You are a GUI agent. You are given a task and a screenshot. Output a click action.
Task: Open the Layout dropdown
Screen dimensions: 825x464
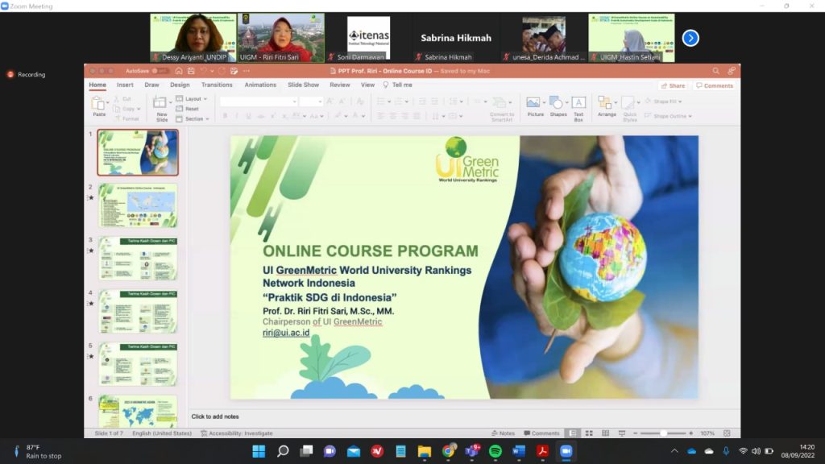192,99
